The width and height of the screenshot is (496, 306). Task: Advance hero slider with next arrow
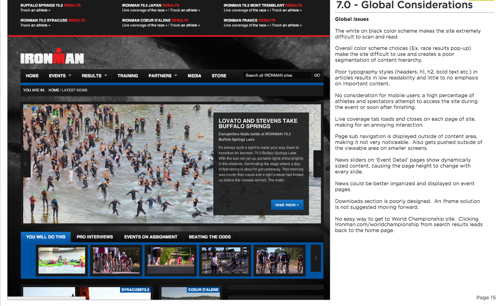(x=318, y=164)
